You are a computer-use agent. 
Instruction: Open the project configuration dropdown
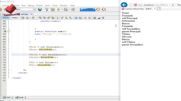[x=35, y=9]
